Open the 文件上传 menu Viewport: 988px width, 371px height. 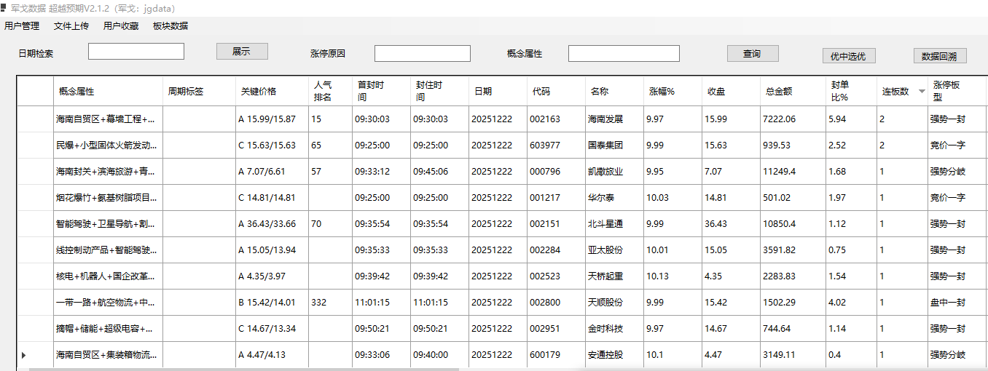71,25
